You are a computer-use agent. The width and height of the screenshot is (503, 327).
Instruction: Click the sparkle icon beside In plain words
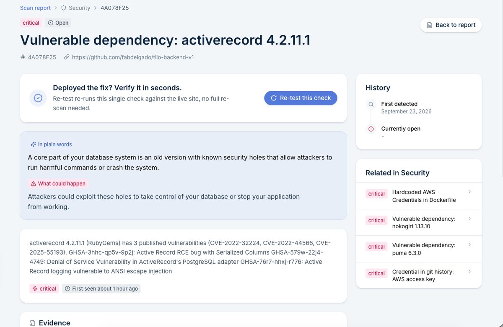[x=33, y=144]
